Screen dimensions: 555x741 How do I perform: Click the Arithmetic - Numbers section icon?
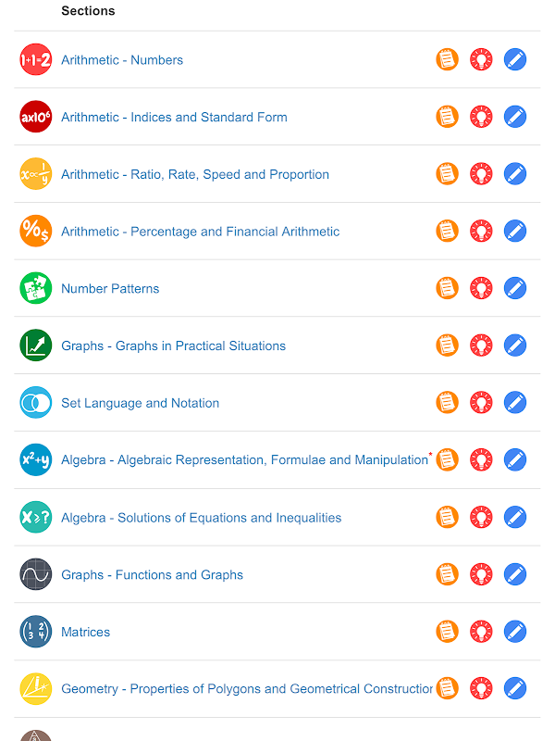point(36,60)
